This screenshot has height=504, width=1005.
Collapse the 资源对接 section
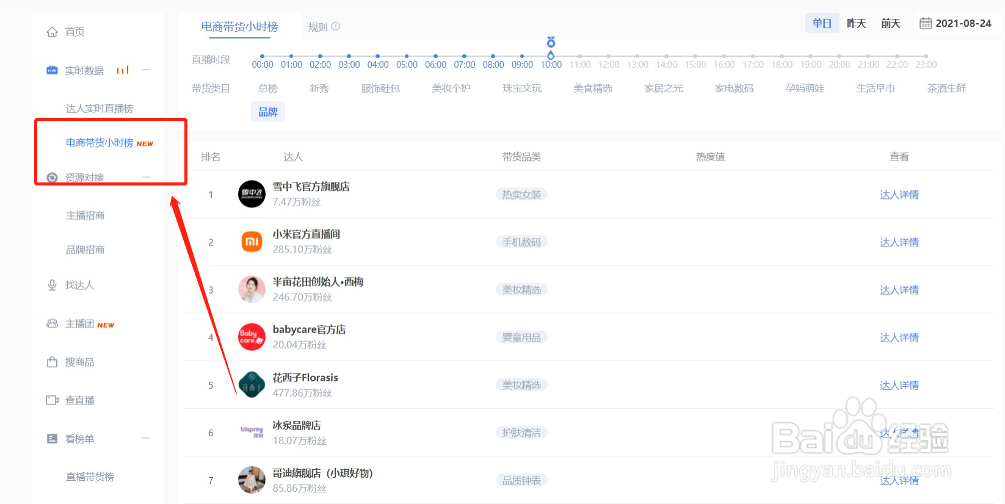[x=146, y=178]
